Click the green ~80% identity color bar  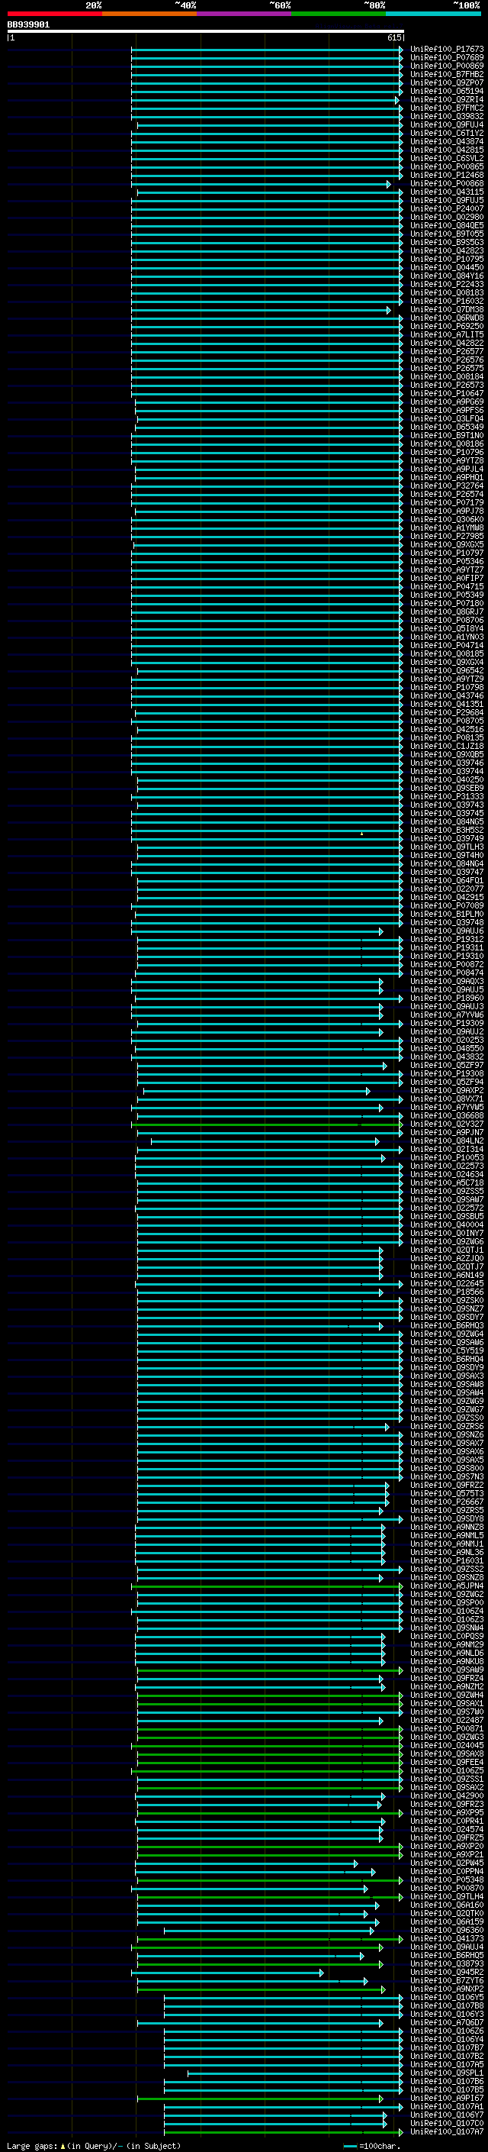[x=339, y=14]
